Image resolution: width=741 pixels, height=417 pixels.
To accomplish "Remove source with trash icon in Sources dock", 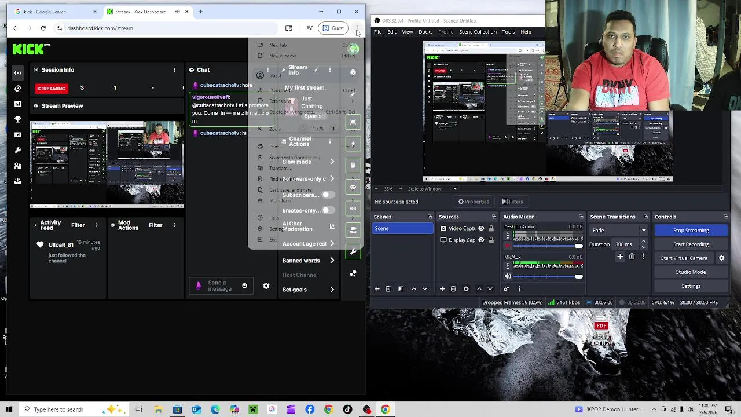I will pos(453,289).
